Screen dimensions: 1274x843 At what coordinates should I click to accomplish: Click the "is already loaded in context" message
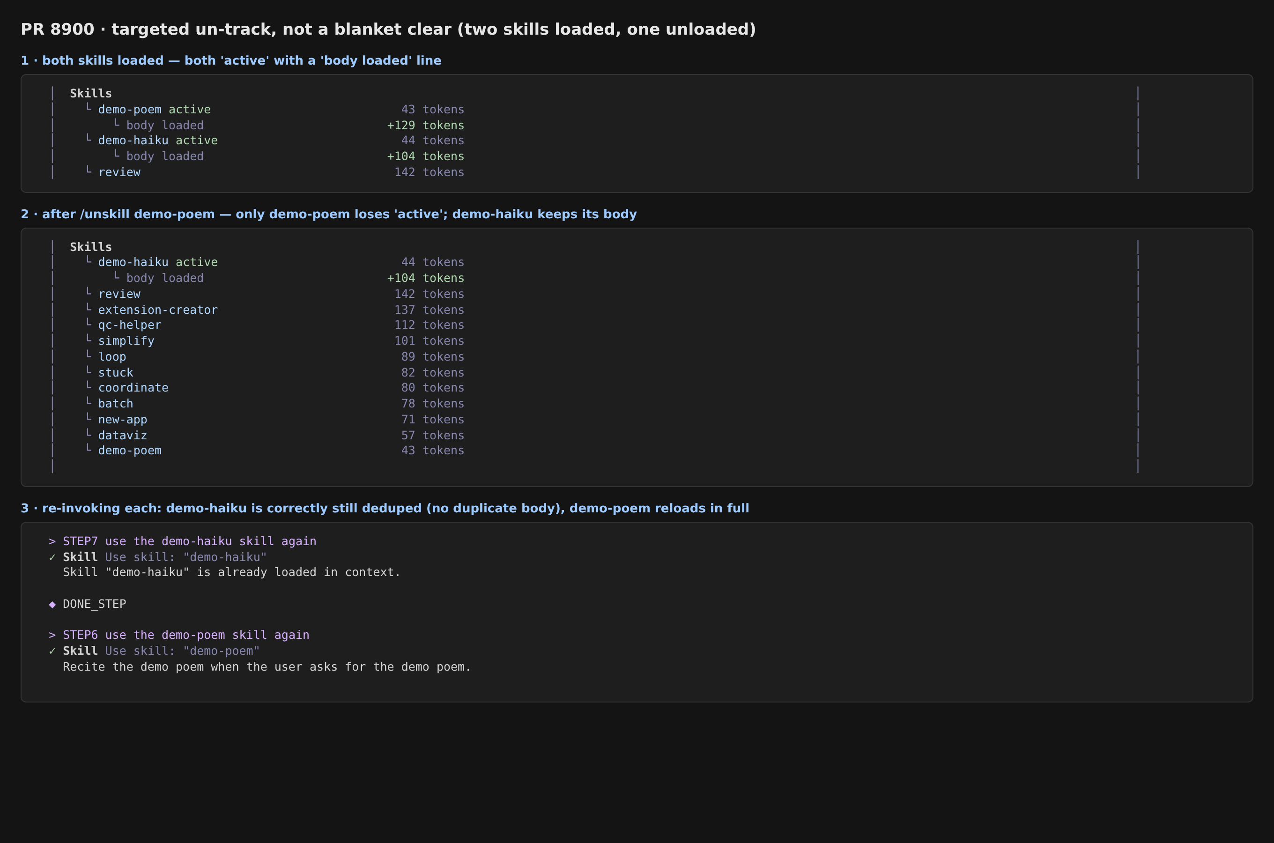tap(232, 572)
